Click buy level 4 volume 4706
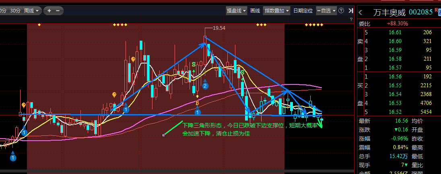This screenshot has width=441, height=174. 426,103
